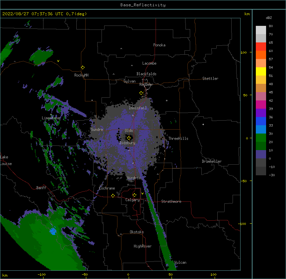Click the Lake Louise label
Viewport: 286px width, 279px height.
(x=6, y=160)
